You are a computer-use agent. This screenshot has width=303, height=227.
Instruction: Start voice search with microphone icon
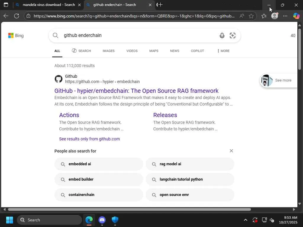[x=222, y=35]
